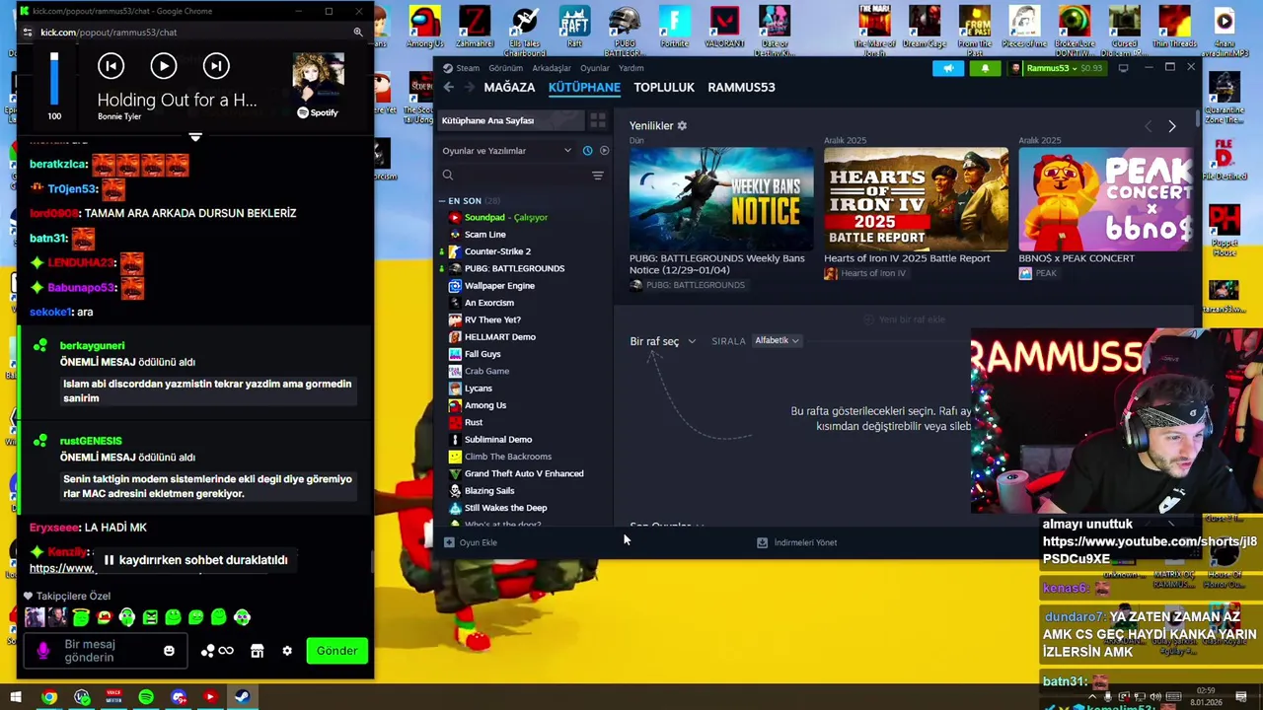
Task: Open channel points icon in chat
Action: point(217,651)
